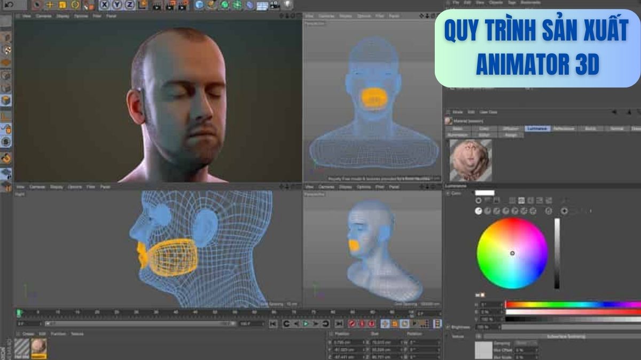
Task: Click the Undo icon on the top toolbar
Action: (8, 5)
